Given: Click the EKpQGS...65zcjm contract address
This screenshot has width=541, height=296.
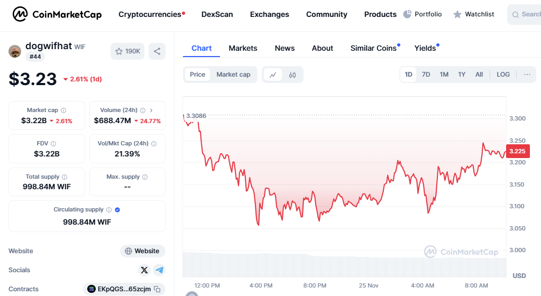Looking at the screenshot, I should [124, 289].
